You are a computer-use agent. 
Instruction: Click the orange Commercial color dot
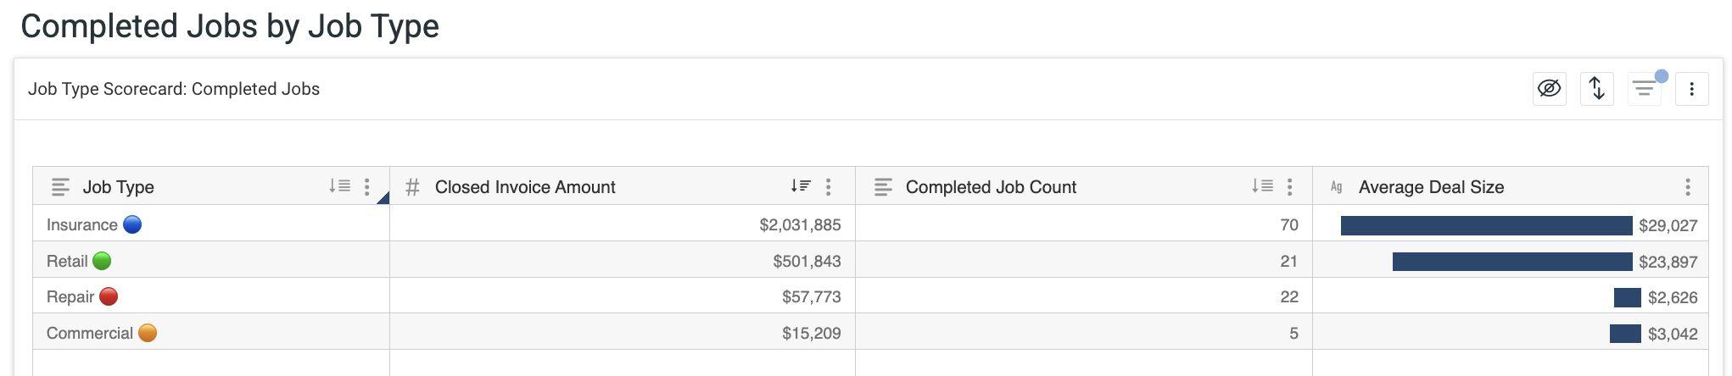click(148, 333)
